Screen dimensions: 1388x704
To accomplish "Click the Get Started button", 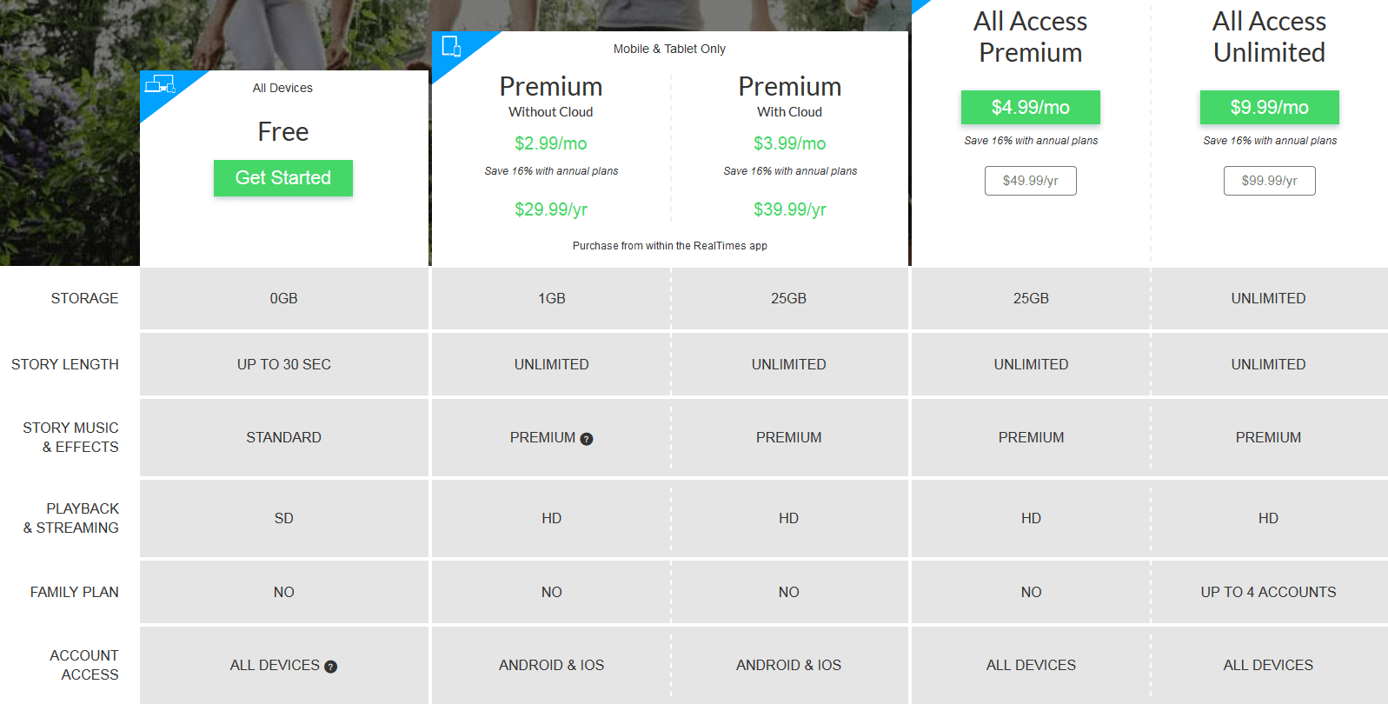I will pyautogui.click(x=283, y=178).
